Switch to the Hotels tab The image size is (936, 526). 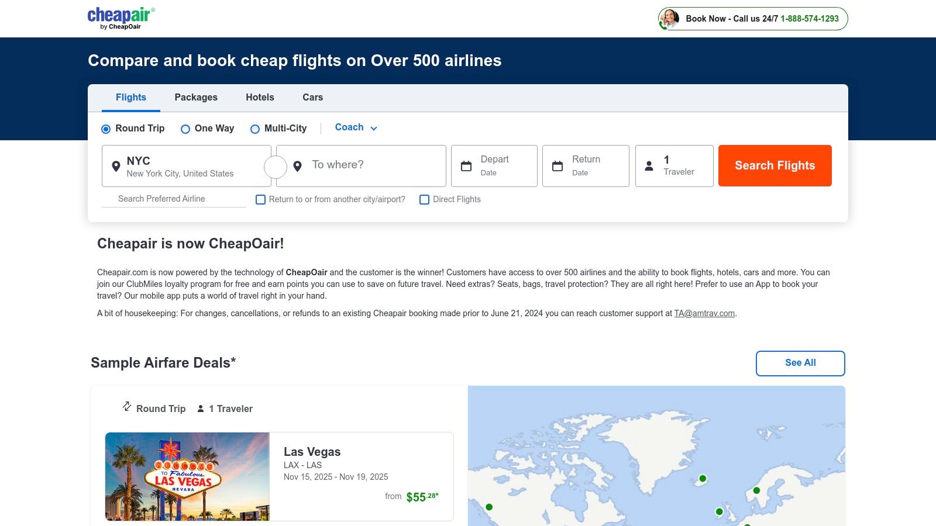point(260,98)
